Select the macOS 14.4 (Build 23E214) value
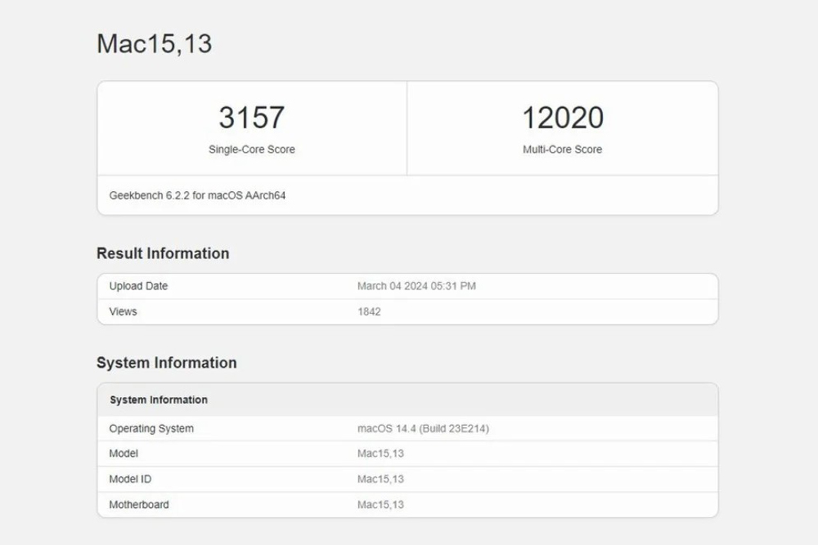 423,428
